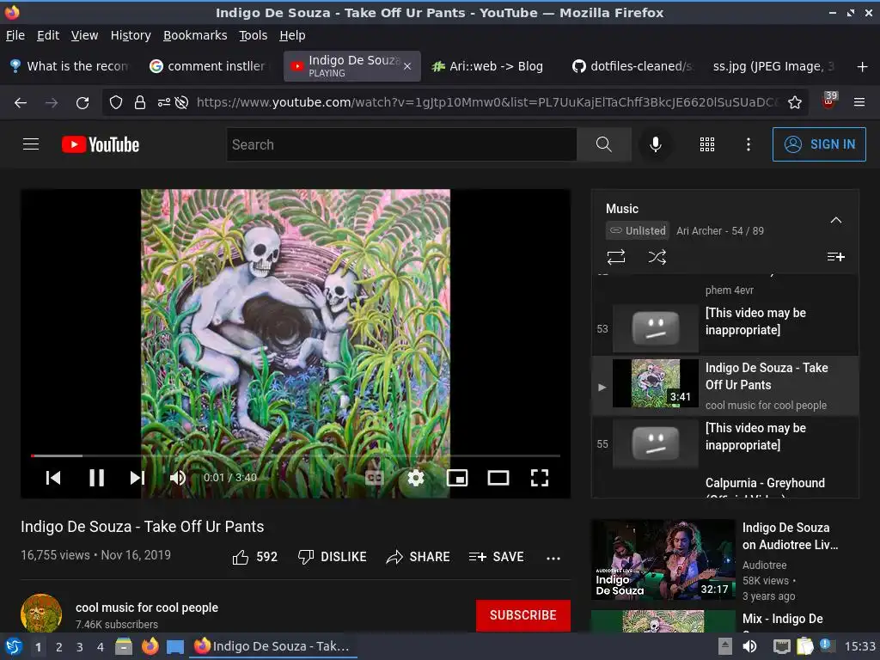This screenshot has width=880, height=660.
Task: Launch Firefox from taskbar launcher
Action: 150,646
